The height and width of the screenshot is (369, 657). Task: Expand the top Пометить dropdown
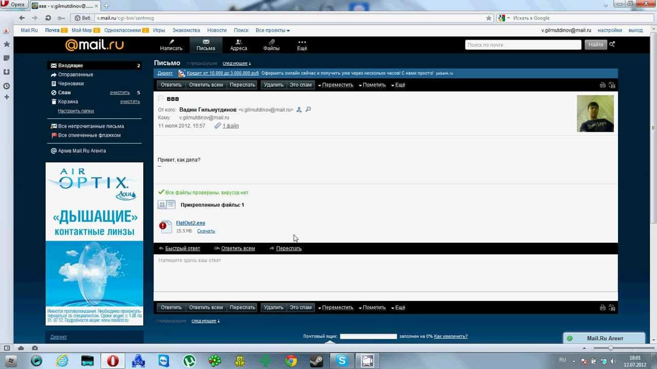pos(372,85)
